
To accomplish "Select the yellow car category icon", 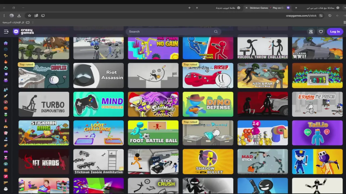I will (x=6, y=127).
